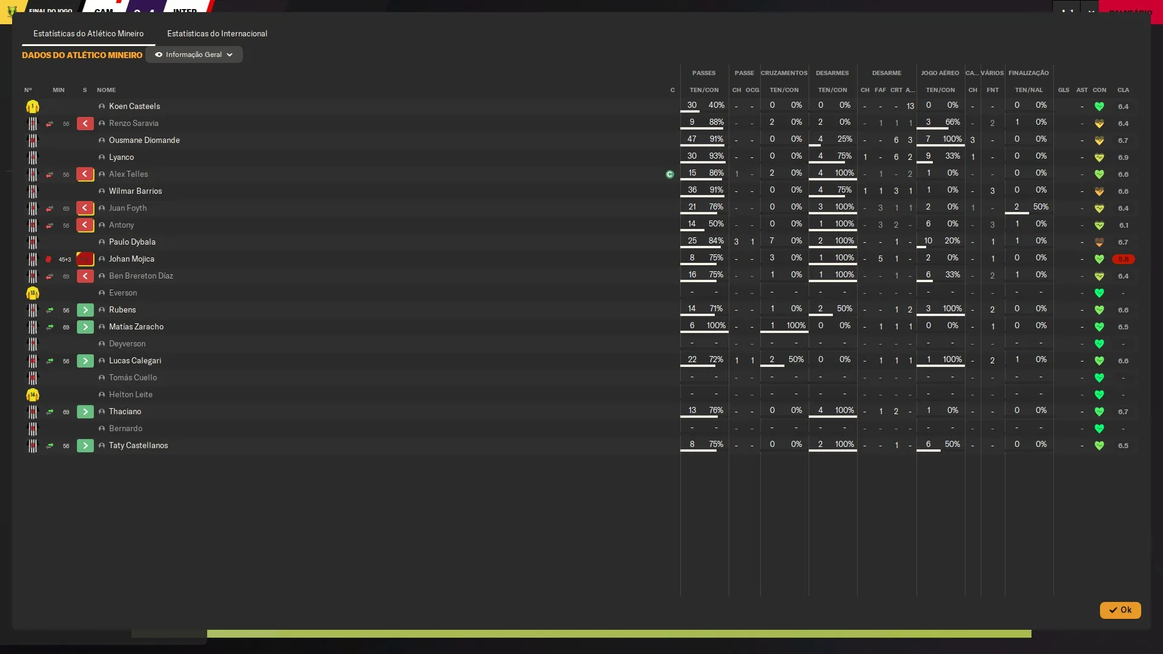Screen dimensions: 1163x654
Task: Click Paulo Dybala 10 aerial attempts value
Action: point(928,241)
